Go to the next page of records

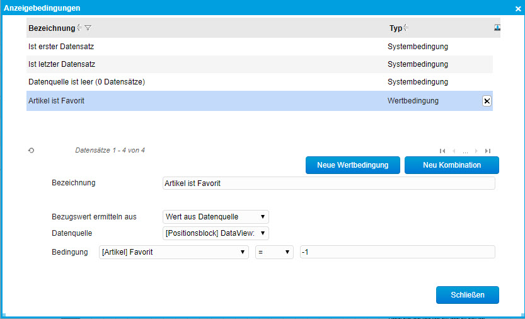click(x=476, y=151)
